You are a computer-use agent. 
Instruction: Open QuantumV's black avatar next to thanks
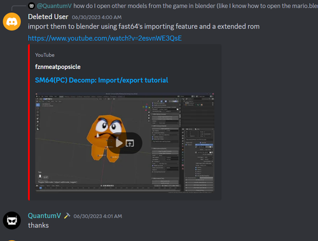point(11,221)
